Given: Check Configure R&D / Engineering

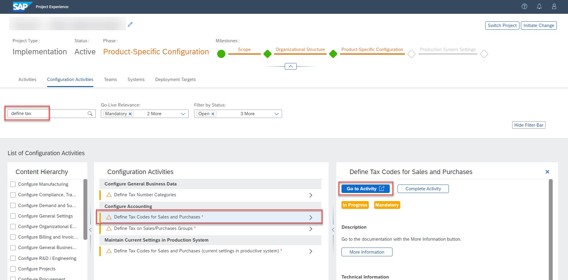Looking at the screenshot, I should pyautogui.click(x=13, y=258).
